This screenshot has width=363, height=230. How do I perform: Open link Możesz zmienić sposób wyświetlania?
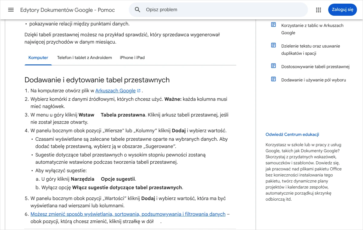click(128, 214)
